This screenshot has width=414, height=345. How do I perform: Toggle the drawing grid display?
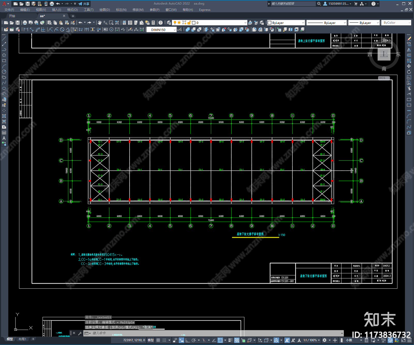click(158, 340)
